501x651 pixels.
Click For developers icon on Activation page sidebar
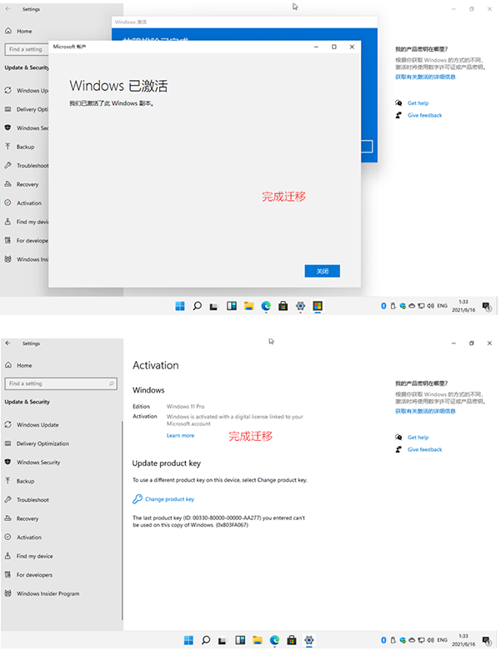8,574
